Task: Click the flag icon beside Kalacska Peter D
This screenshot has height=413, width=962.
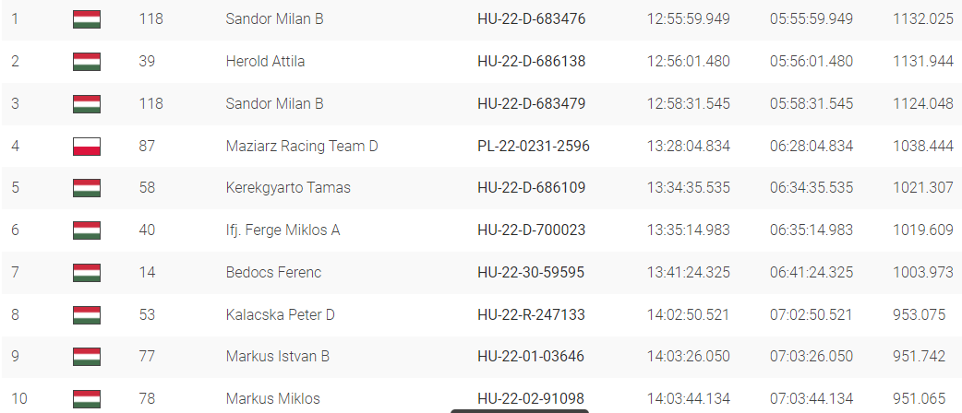Action: [x=87, y=314]
